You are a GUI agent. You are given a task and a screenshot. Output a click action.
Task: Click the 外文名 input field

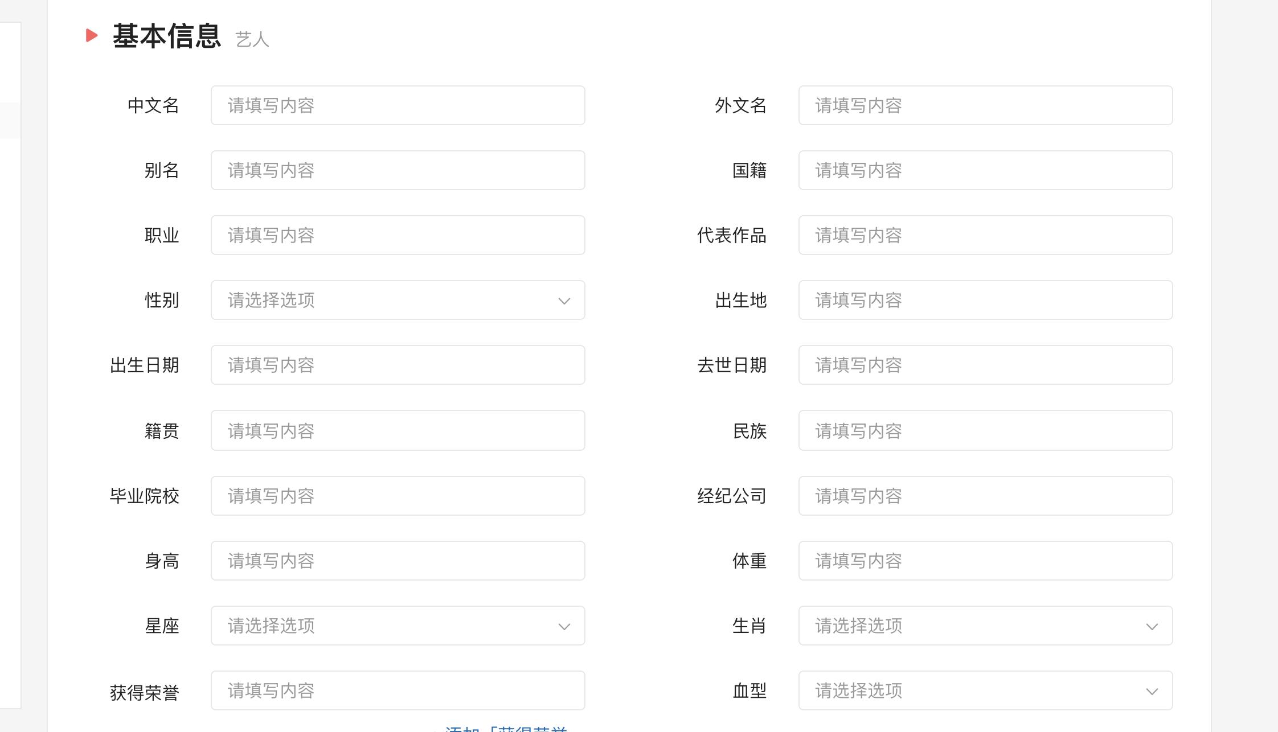coord(986,105)
